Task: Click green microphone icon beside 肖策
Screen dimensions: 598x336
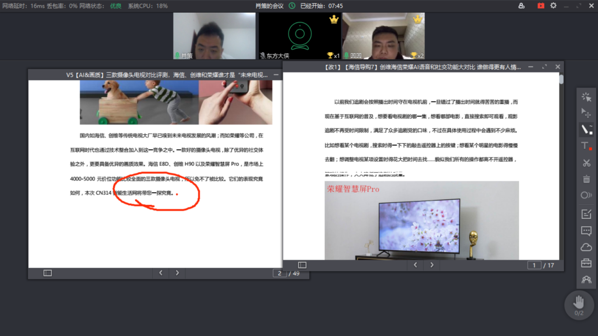Action: point(177,56)
